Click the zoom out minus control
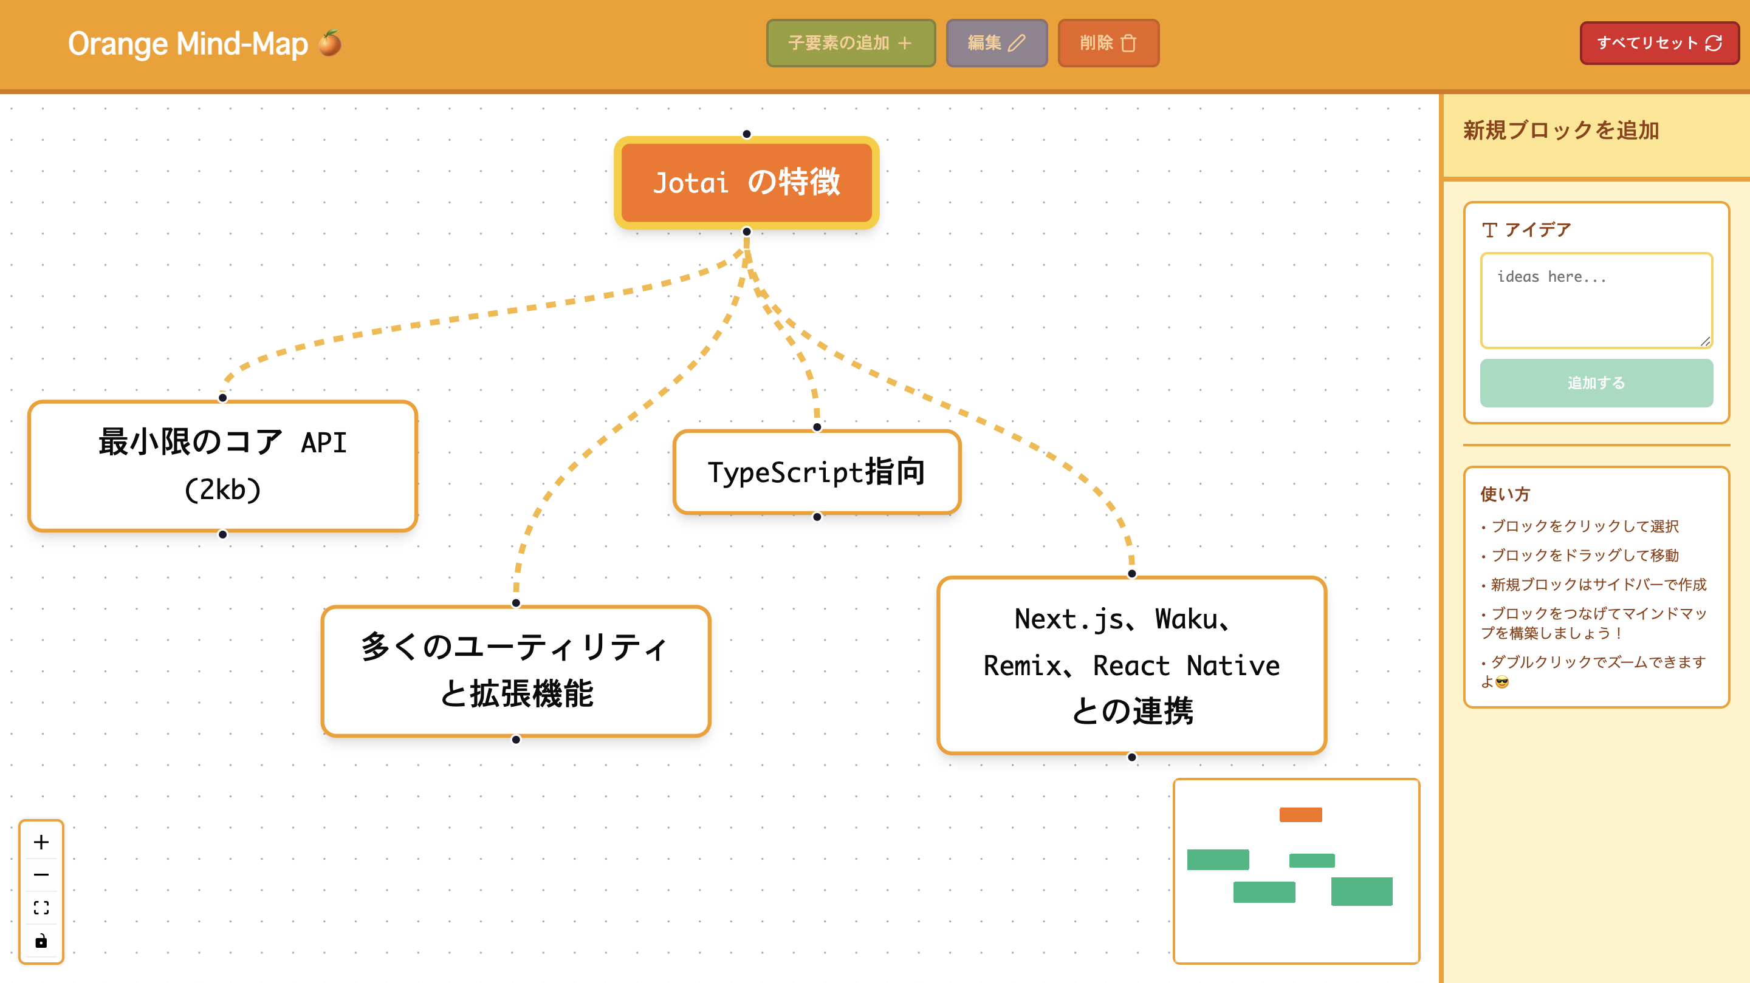The height and width of the screenshot is (983, 1750). [41, 874]
